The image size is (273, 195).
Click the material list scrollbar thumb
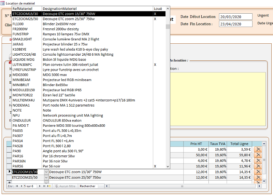point(168,27)
